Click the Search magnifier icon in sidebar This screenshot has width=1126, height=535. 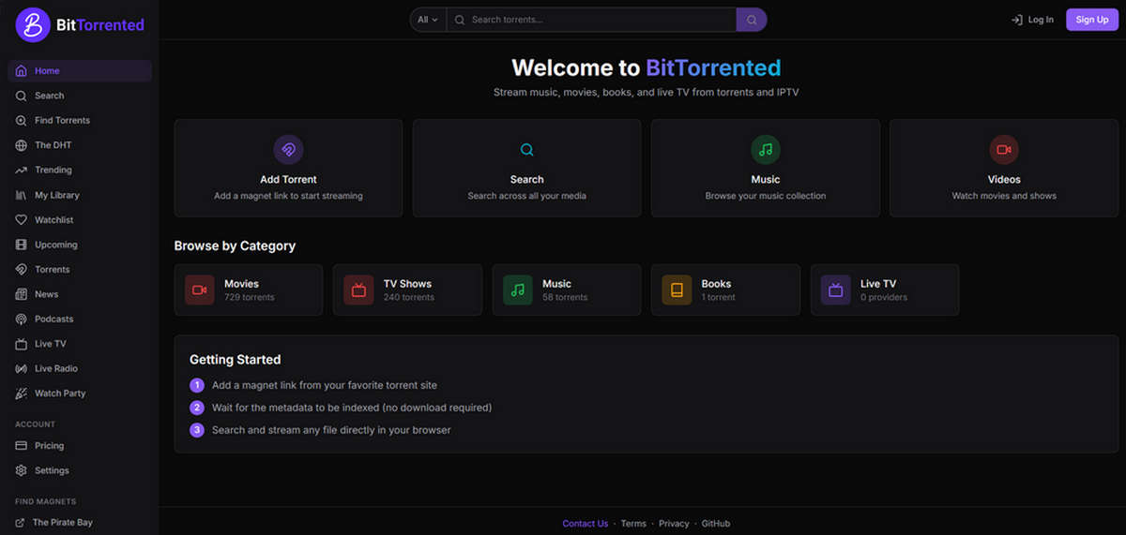pyautogui.click(x=22, y=96)
